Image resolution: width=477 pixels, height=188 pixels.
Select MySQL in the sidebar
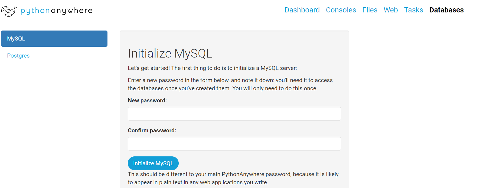[54, 39]
